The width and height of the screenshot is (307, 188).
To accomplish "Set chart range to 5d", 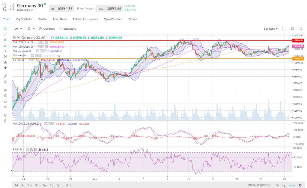I will 23,185.
